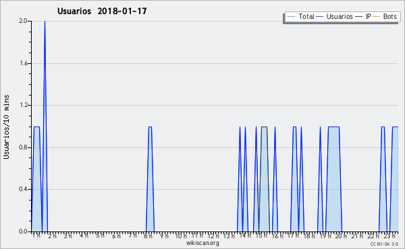The height and width of the screenshot is (249, 405).
Task: Click the wide shaded block before 20 h
Action: point(333,180)
